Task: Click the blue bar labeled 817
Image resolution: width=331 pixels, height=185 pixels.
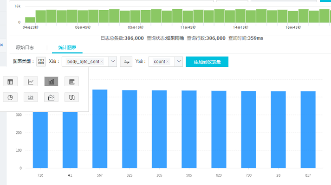Action: (x=308, y=130)
